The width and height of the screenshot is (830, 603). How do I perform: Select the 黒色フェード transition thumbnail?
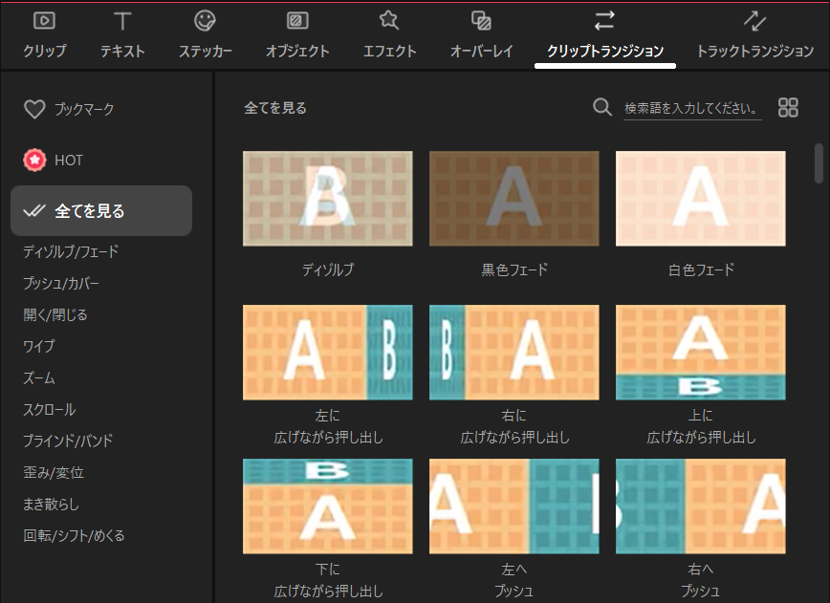point(513,199)
